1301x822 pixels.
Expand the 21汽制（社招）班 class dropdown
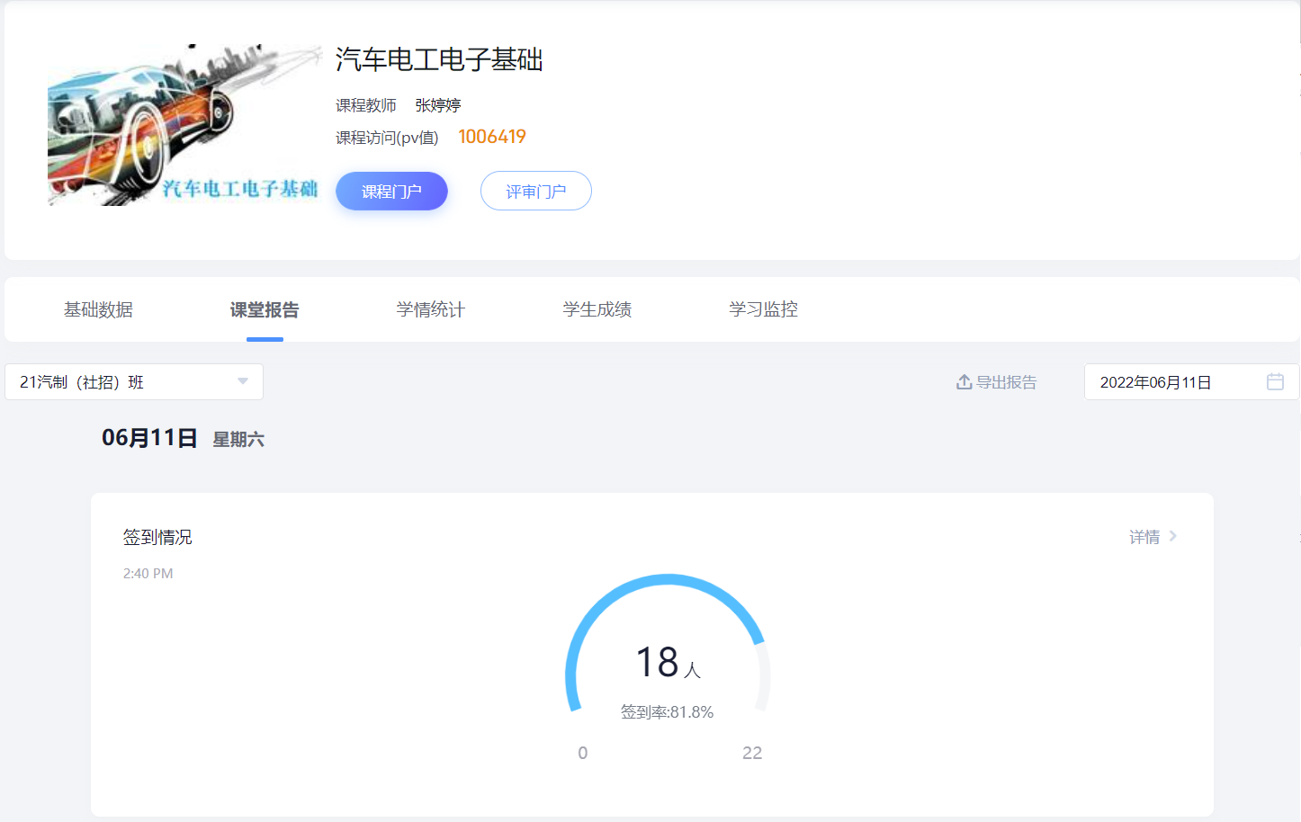click(134, 382)
